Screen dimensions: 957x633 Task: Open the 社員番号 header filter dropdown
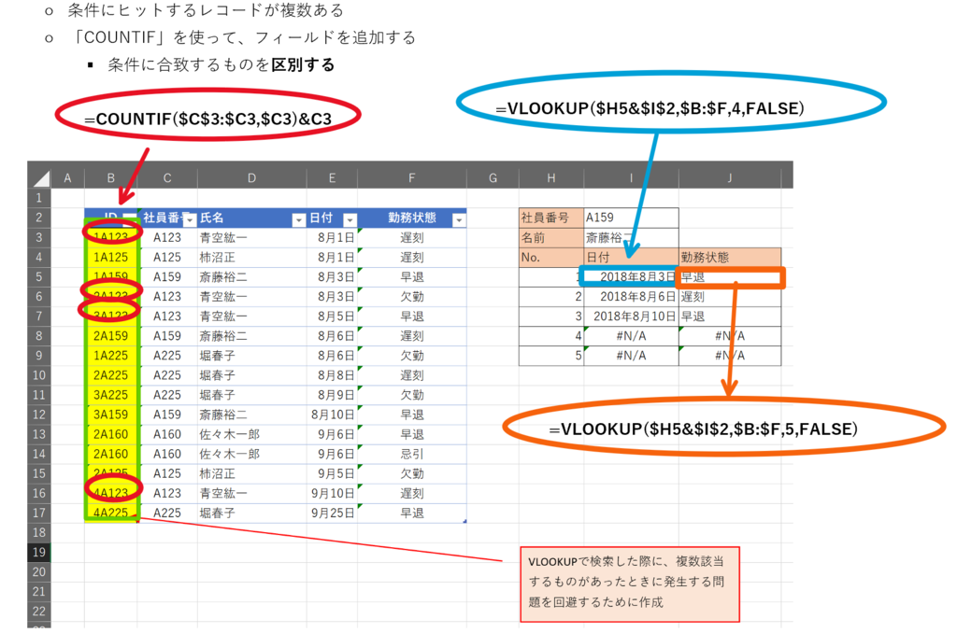pyautogui.click(x=188, y=218)
